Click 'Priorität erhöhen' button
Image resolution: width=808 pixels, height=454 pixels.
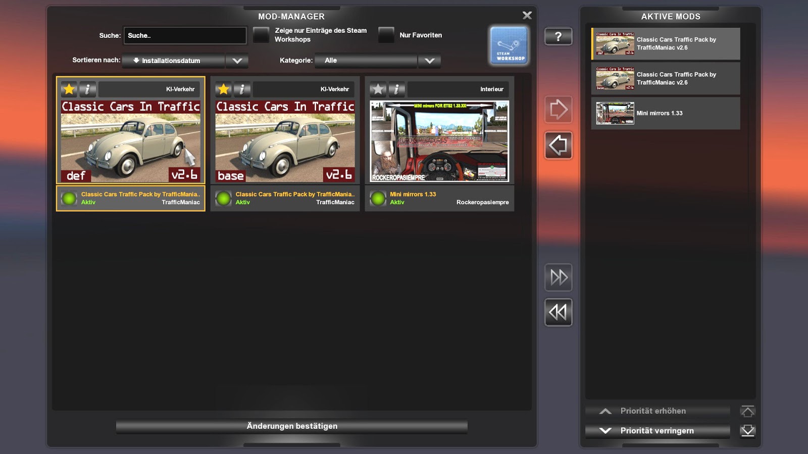658,411
